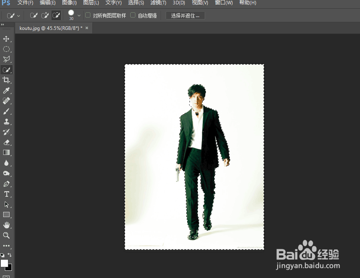
Task: Choose Subtract from Selection mode
Action: 56,16
